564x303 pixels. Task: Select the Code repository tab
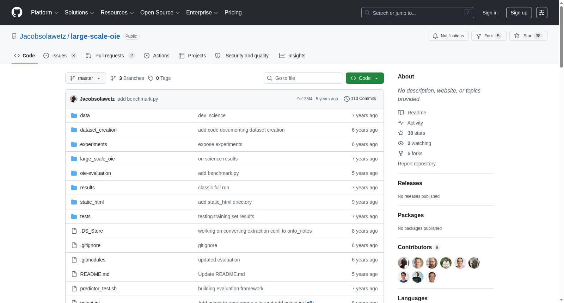tap(25, 56)
